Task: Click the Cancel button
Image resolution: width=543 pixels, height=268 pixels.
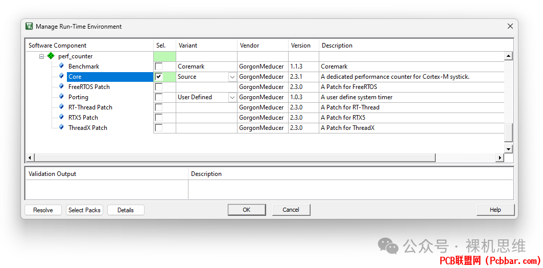Action: coord(291,209)
